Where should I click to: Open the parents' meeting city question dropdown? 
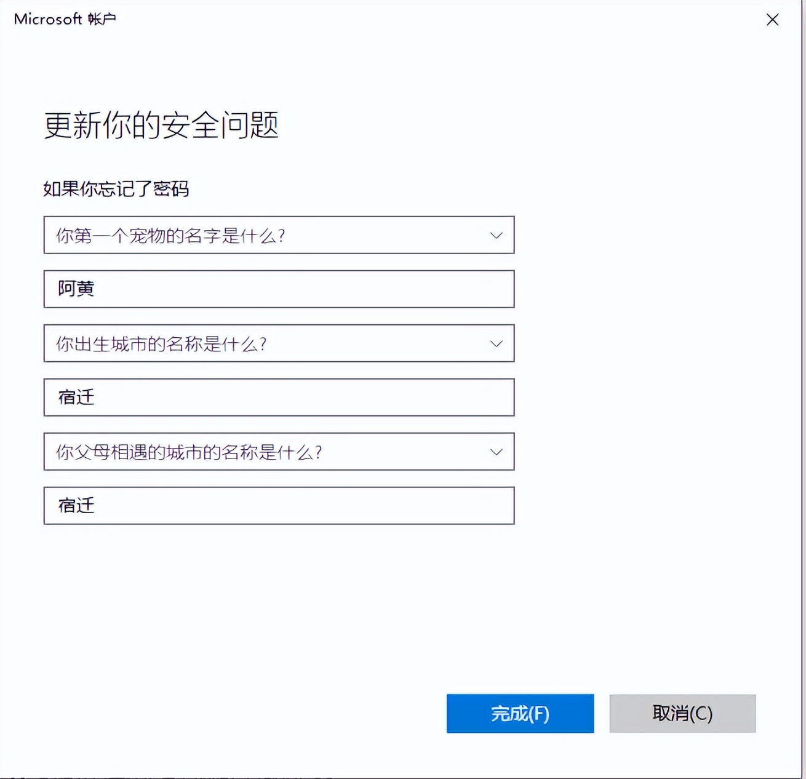pyautogui.click(x=278, y=452)
